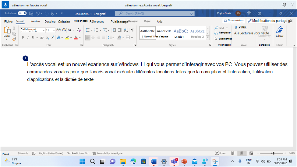
Task: Apply yellow text highlight color
Action: tap(67, 37)
